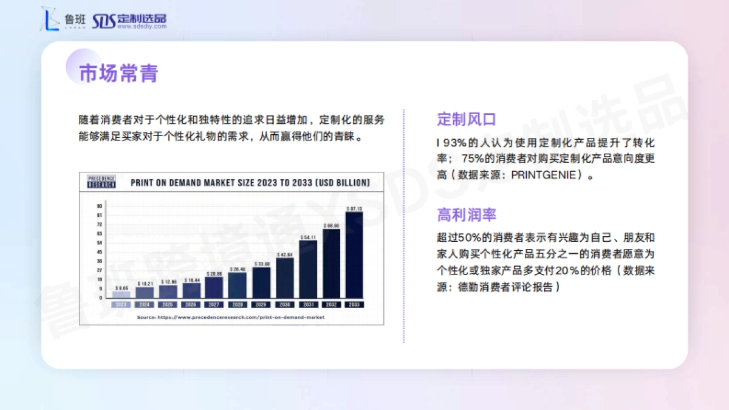
Task: Expand the 高利润率 section
Action: (465, 214)
